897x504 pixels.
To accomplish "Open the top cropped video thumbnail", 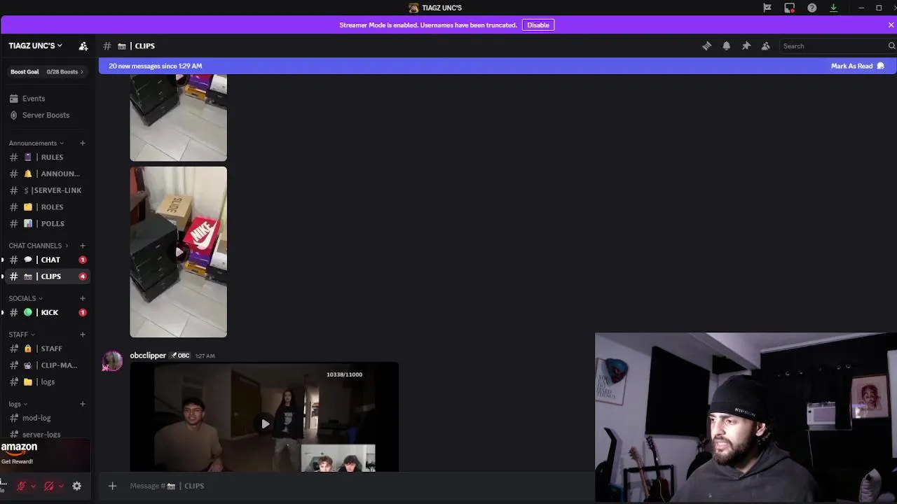I will point(179,119).
